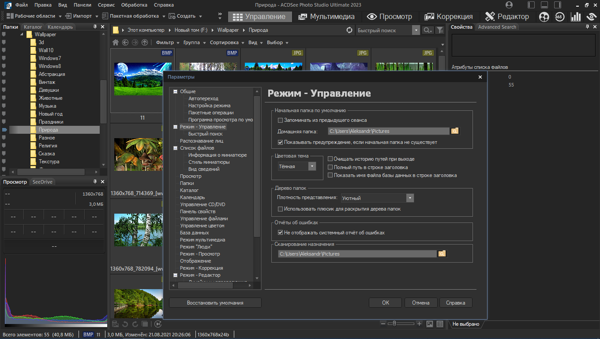Check "Полный путь в строке заголовка"
The height and width of the screenshot is (339, 600).
(330, 167)
